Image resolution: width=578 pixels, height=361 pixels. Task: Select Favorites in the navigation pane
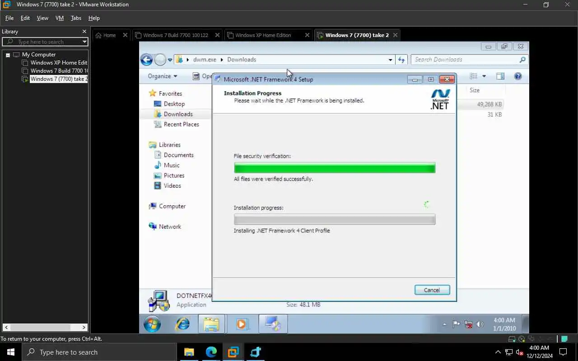coord(170,93)
